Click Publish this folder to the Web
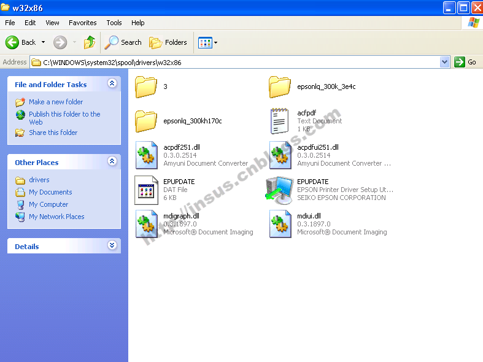Viewport: 483px width, 362px height. (64, 118)
